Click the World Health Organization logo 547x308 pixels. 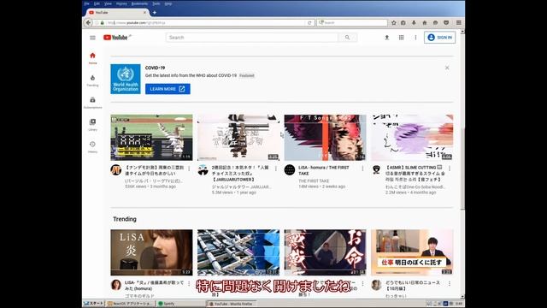(x=126, y=79)
